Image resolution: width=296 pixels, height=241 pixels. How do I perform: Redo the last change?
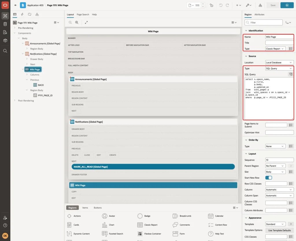tap(227, 5)
